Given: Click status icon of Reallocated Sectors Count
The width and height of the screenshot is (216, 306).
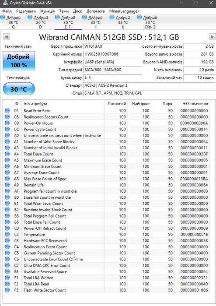Looking at the screenshot, I should 7,117.
